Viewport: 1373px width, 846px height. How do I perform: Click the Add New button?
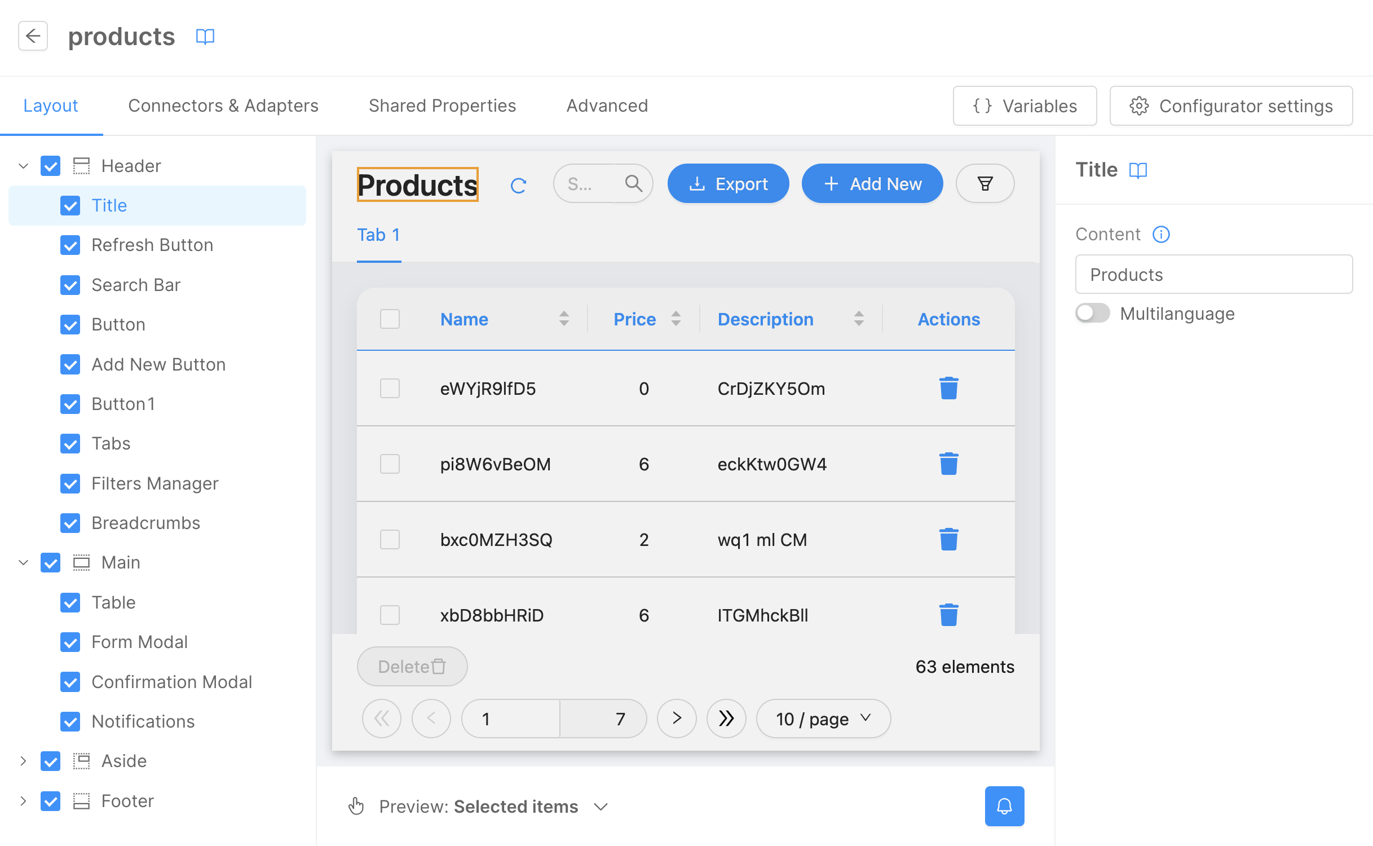tap(872, 183)
